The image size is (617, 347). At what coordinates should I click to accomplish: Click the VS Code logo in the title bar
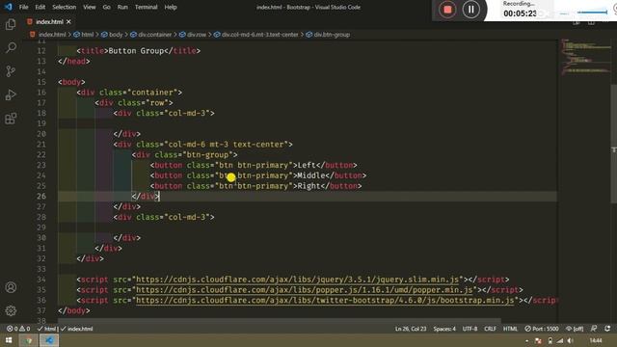8,7
